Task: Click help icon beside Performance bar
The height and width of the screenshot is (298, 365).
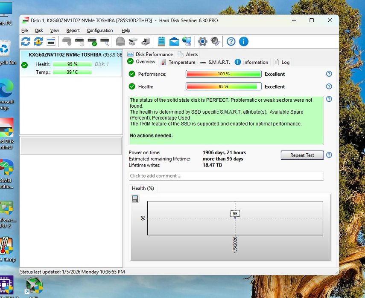Action: 329,74
